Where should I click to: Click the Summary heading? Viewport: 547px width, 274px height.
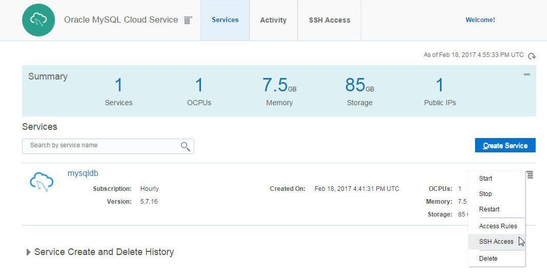tap(48, 76)
